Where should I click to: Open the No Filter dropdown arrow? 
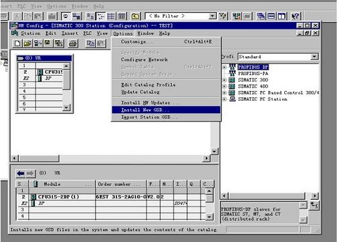click(213, 16)
